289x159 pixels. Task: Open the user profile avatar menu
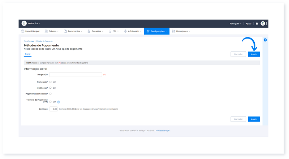tap(263, 23)
